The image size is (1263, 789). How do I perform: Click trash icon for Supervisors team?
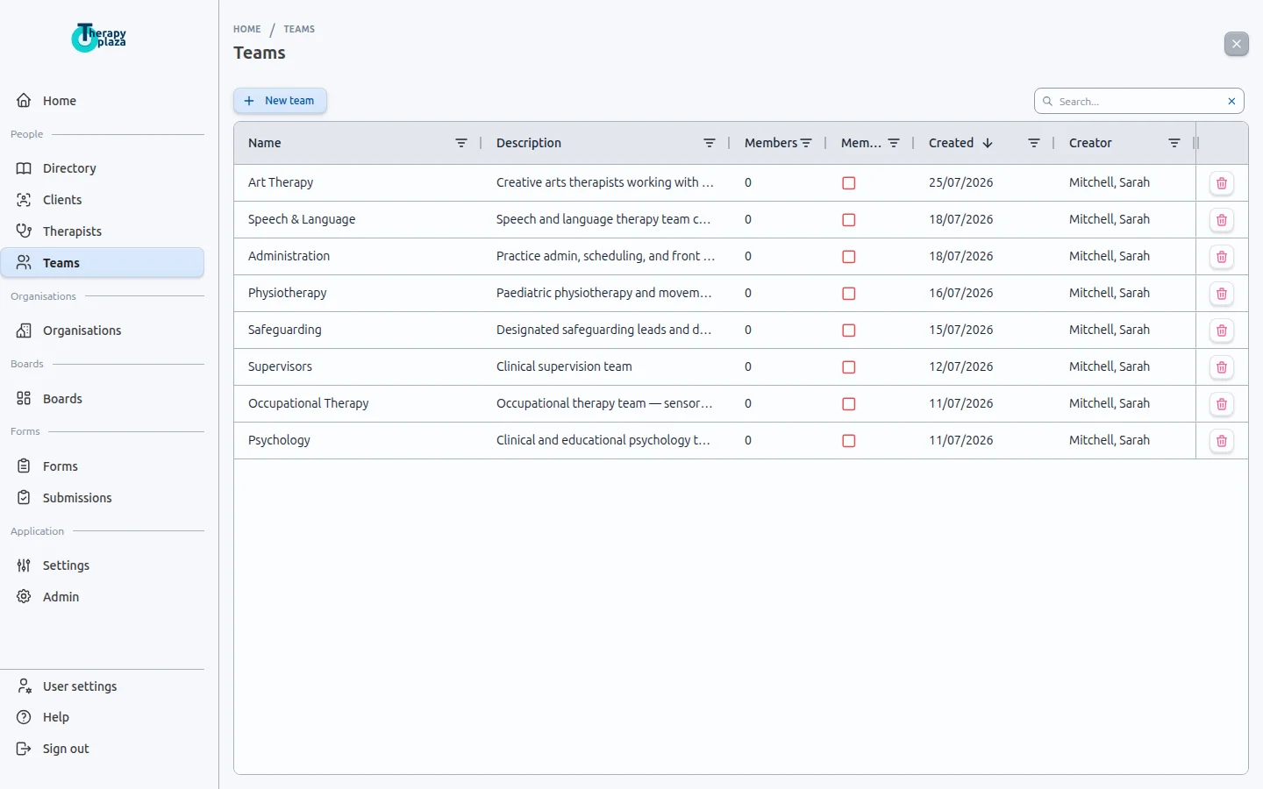pyautogui.click(x=1221, y=367)
